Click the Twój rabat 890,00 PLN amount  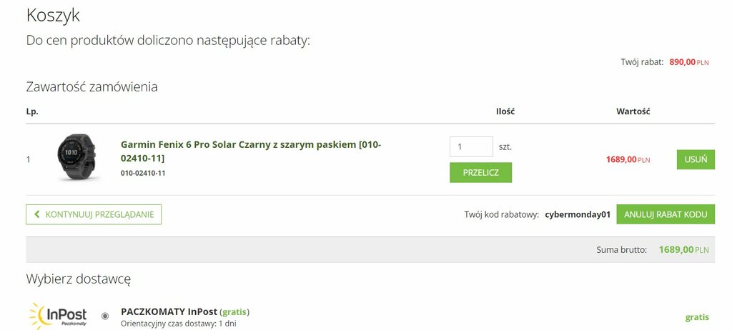point(688,61)
